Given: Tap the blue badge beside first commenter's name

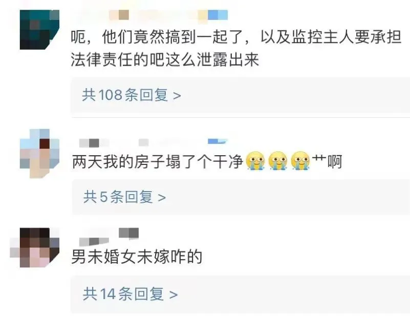Looking at the screenshot, I should (218, 15).
